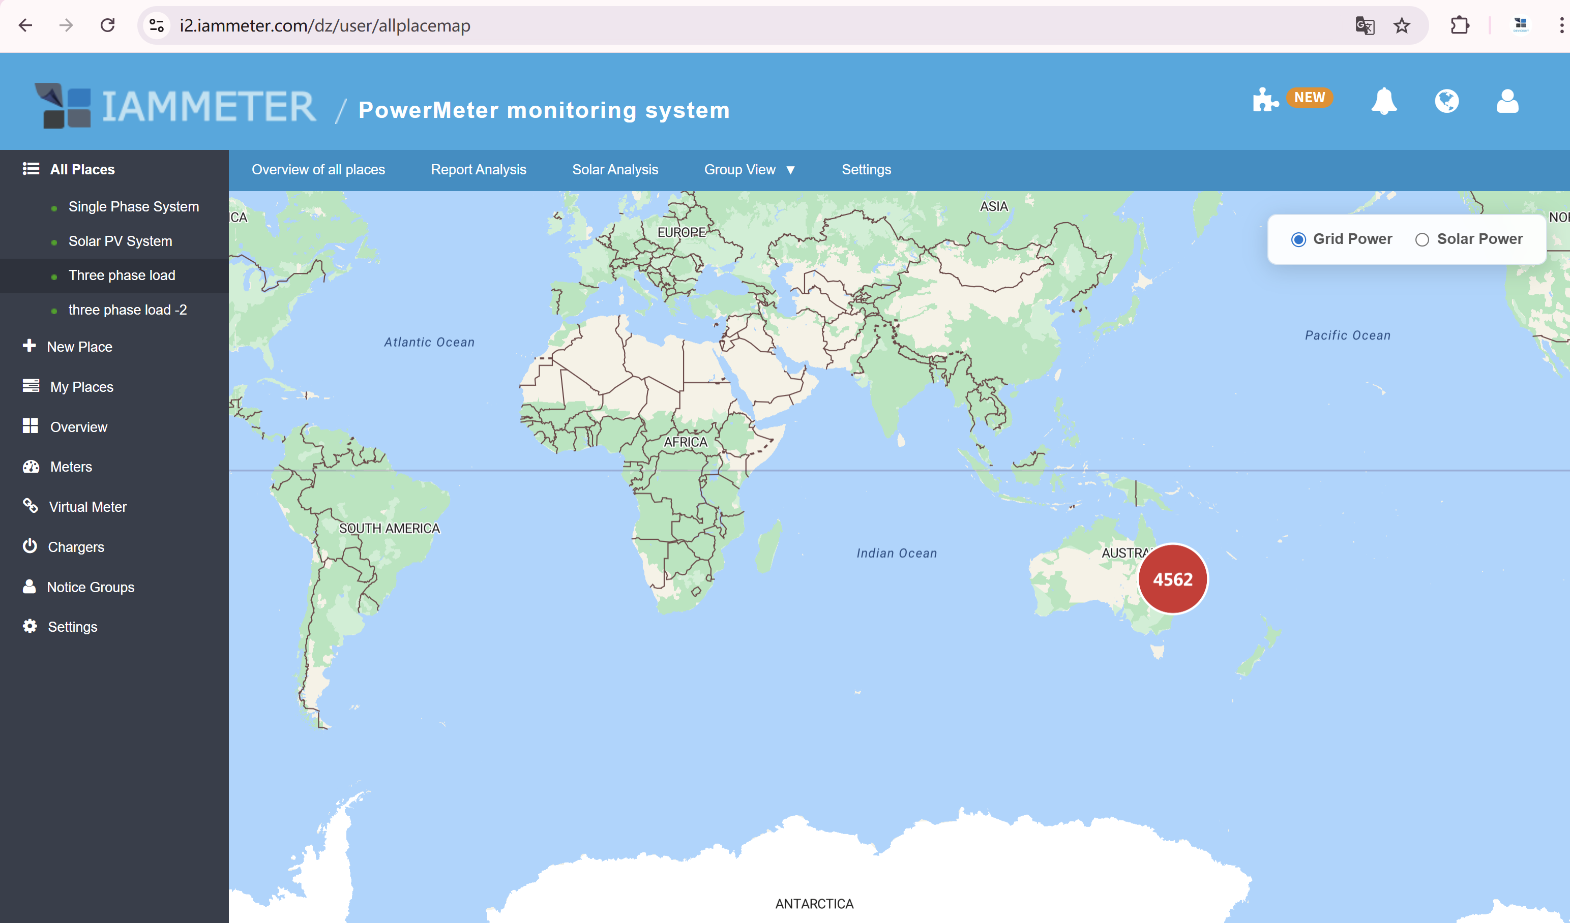Screen dimensions: 1570x923
Task: Open Single Phase System place
Action: [134, 206]
